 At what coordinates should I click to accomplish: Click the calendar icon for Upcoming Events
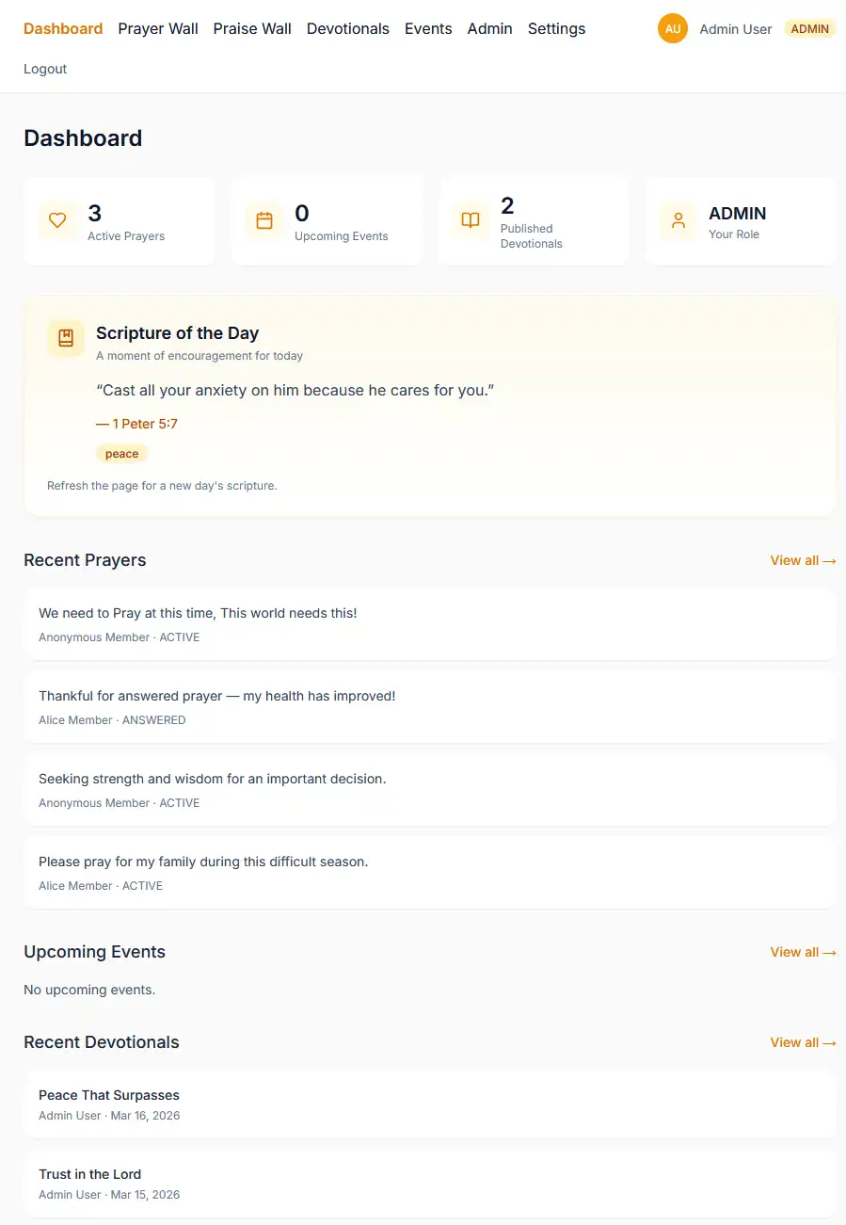264,220
